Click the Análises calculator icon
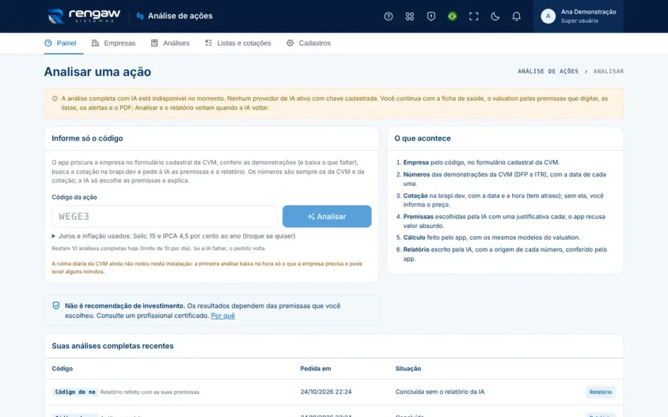668x417 pixels. pyautogui.click(x=154, y=43)
